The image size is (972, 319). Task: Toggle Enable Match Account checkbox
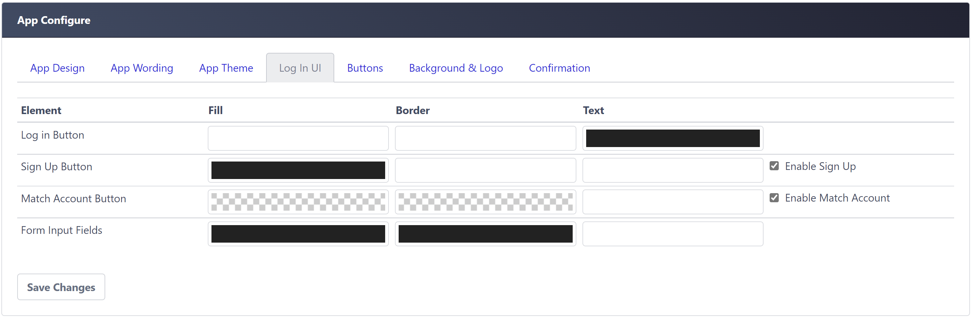pyautogui.click(x=774, y=198)
